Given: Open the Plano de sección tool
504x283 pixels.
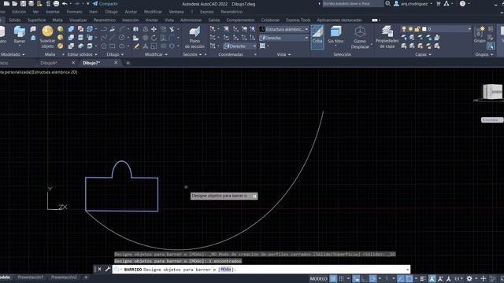Looking at the screenshot, I should [195, 38].
